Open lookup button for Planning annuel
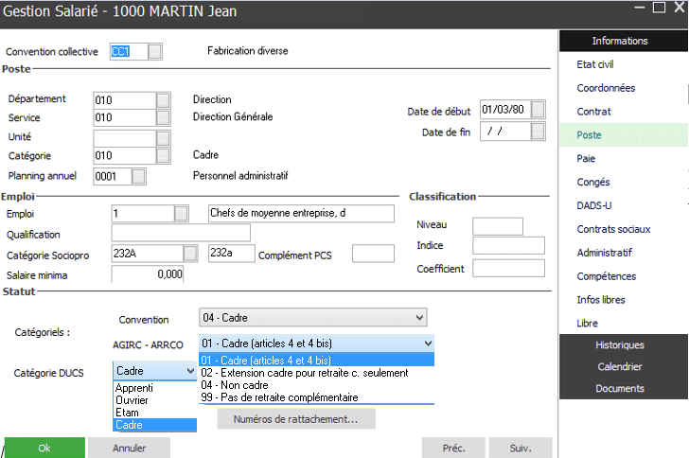 coord(138,177)
